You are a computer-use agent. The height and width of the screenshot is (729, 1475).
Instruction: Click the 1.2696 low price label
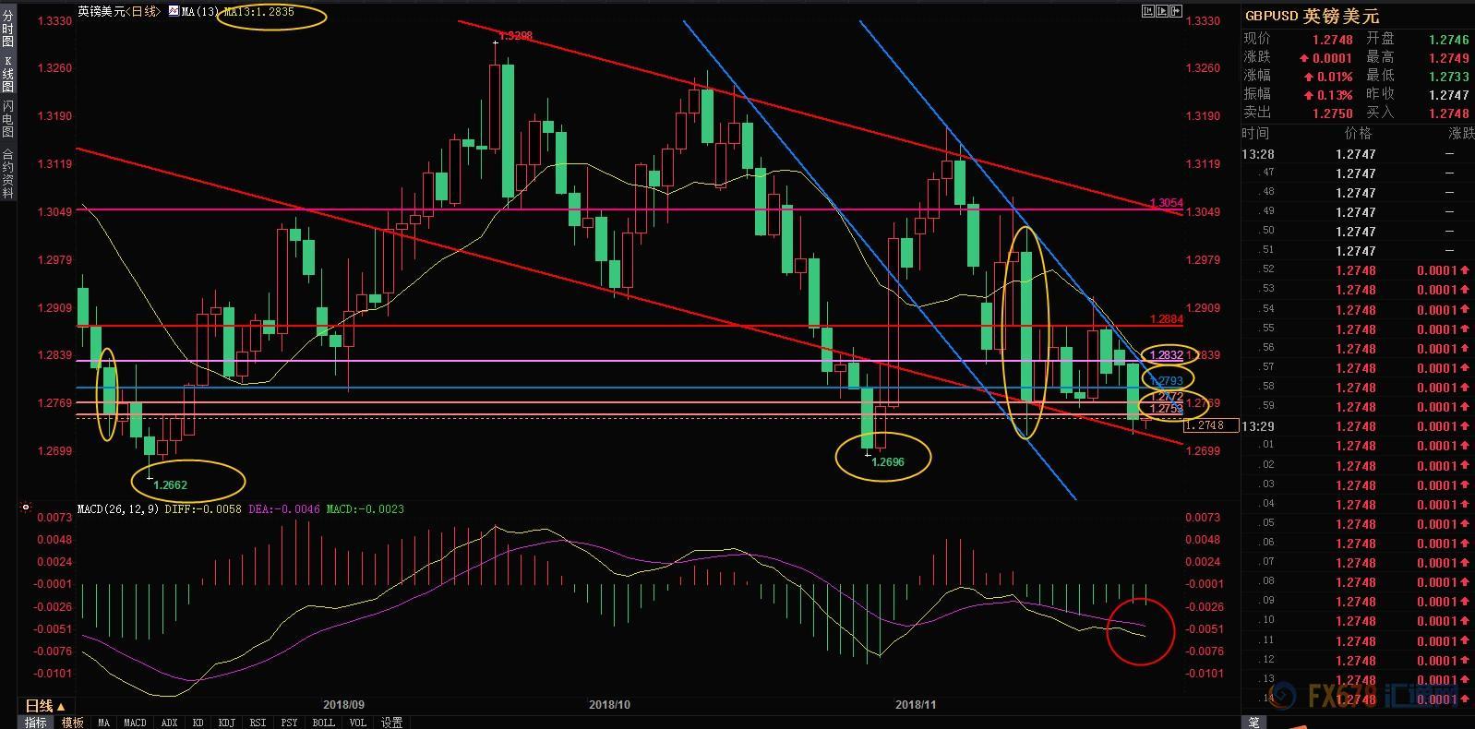point(888,461)
